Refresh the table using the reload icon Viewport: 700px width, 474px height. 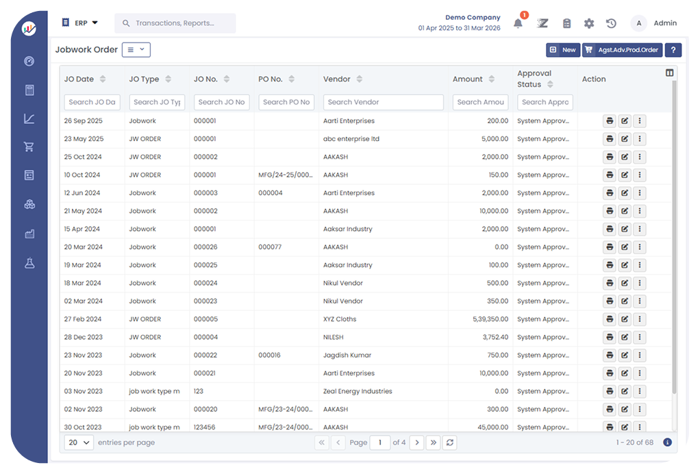click(449, 442)
